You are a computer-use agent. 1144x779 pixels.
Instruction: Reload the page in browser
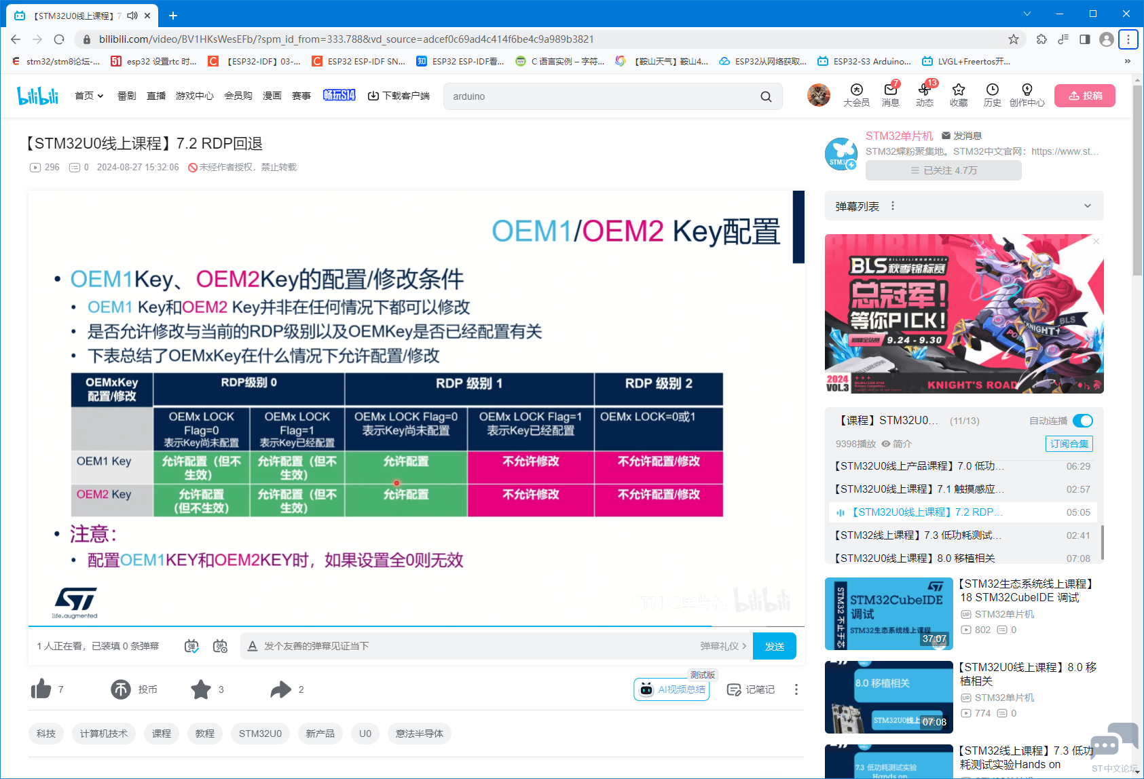(x=59, y=39)
